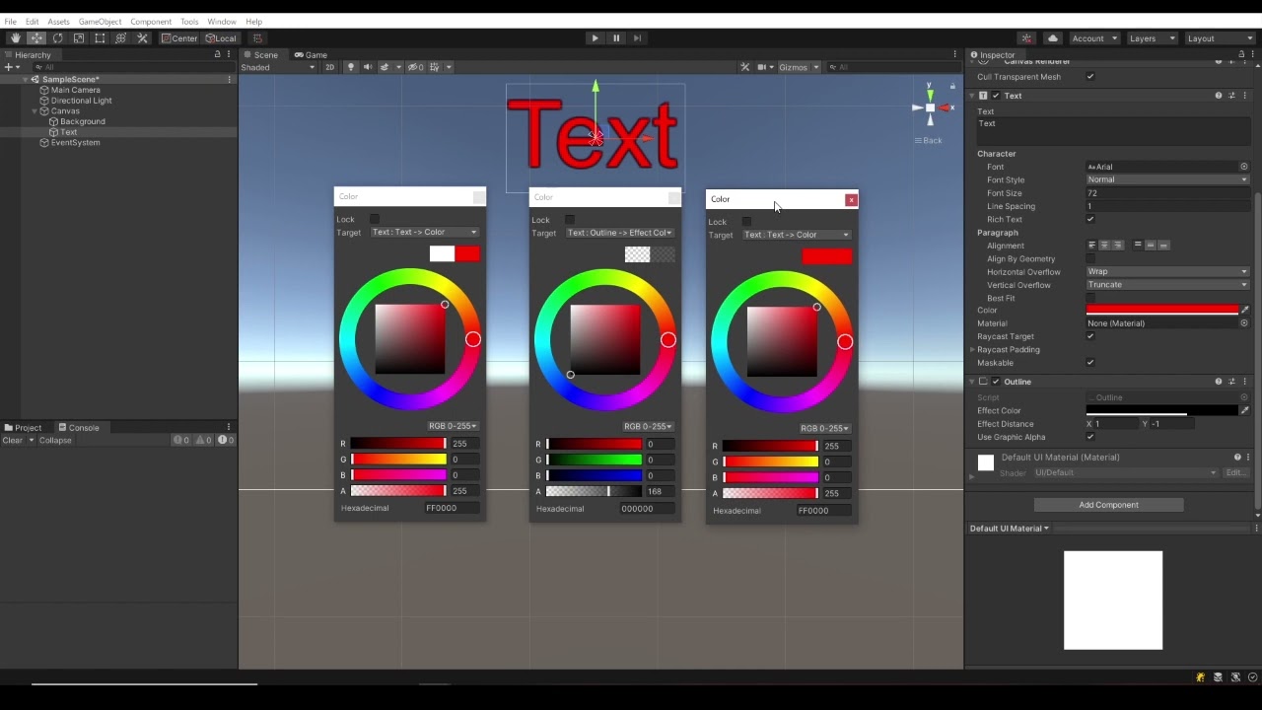Enable Best Fit checkbox
1262x710 pixels.
pyautogui.click(x=1090, y=298)
